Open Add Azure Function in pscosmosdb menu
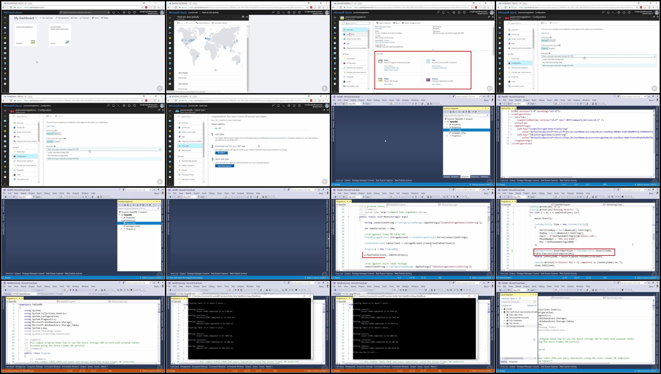The height and width of the screenshot is (374, 661). [189, 180]
